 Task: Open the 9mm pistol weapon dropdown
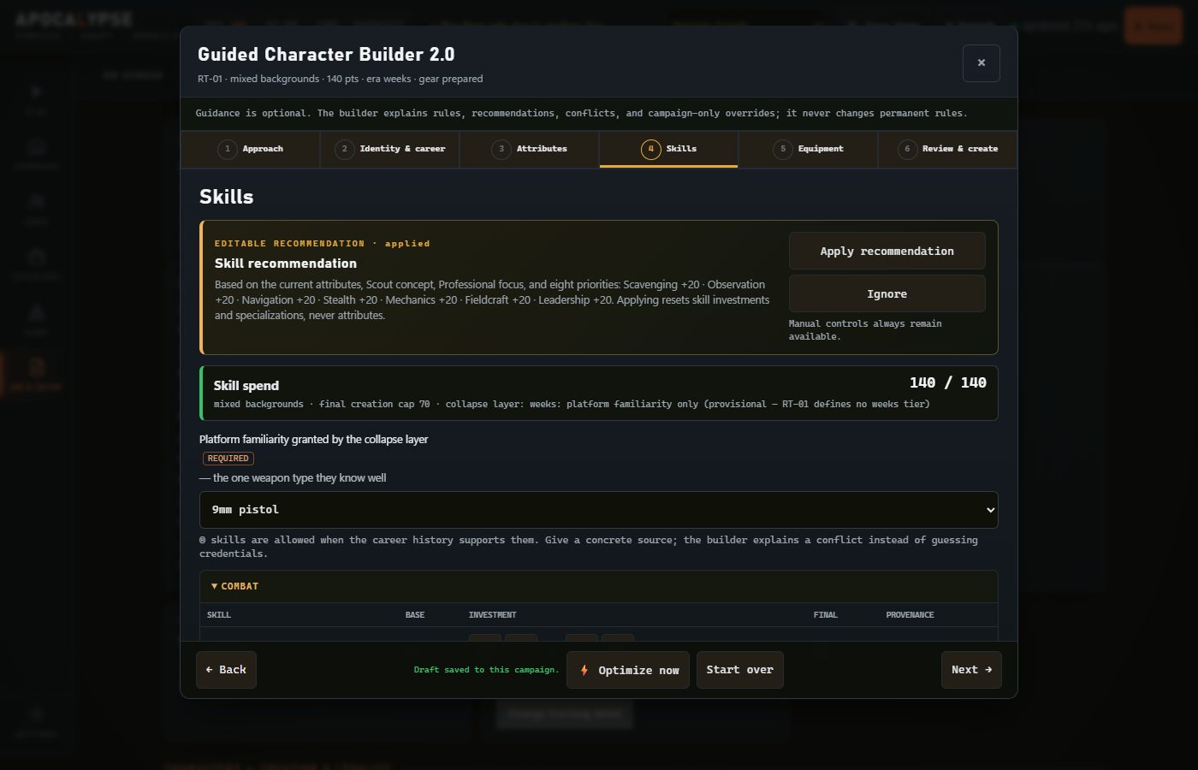tap(598, 510)
